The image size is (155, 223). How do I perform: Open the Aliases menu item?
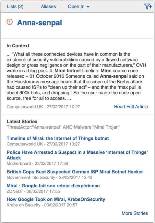(48, 6)
